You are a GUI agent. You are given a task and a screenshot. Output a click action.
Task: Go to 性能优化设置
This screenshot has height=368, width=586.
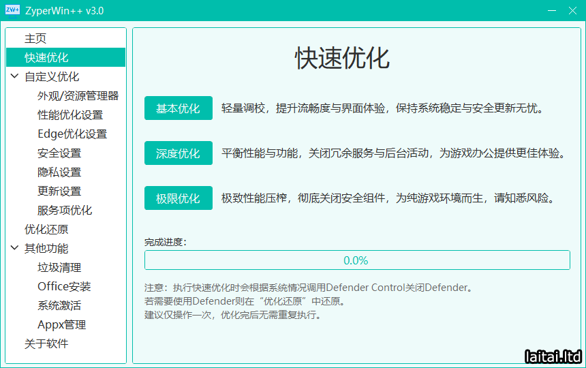(x=70, y=115)
